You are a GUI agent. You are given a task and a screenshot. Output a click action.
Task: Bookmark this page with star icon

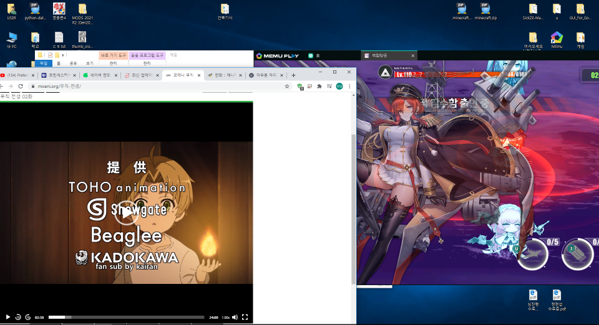click(288, 86)
